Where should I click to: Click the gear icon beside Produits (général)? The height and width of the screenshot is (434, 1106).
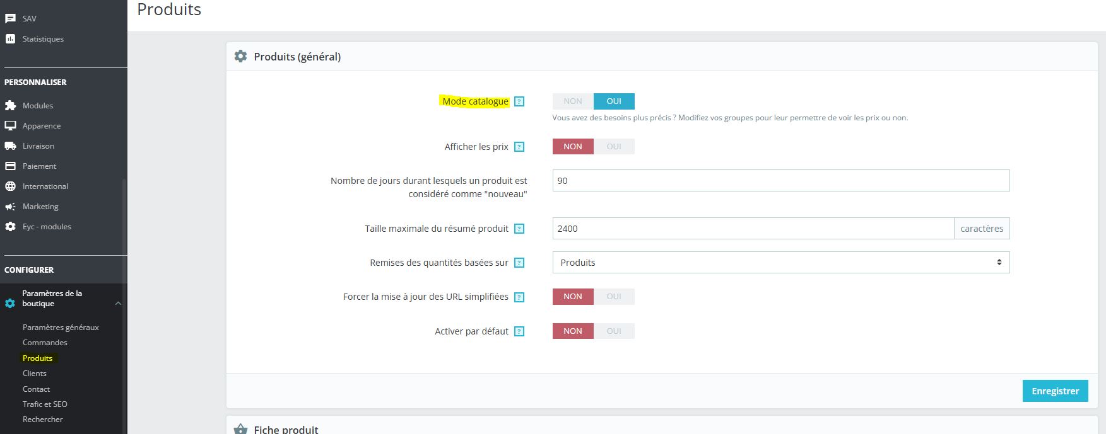pyautogui.click(x=240, y=56)
